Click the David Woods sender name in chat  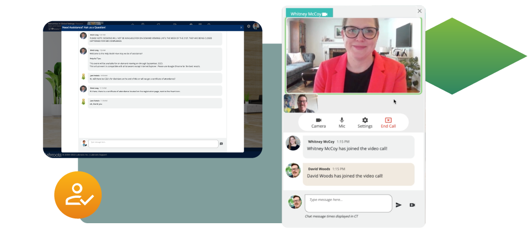pos(319,169)
